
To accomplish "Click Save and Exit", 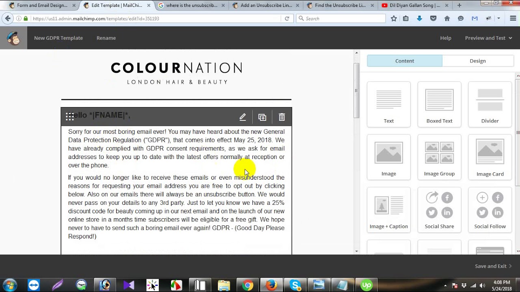I will (x=493, y=266).
